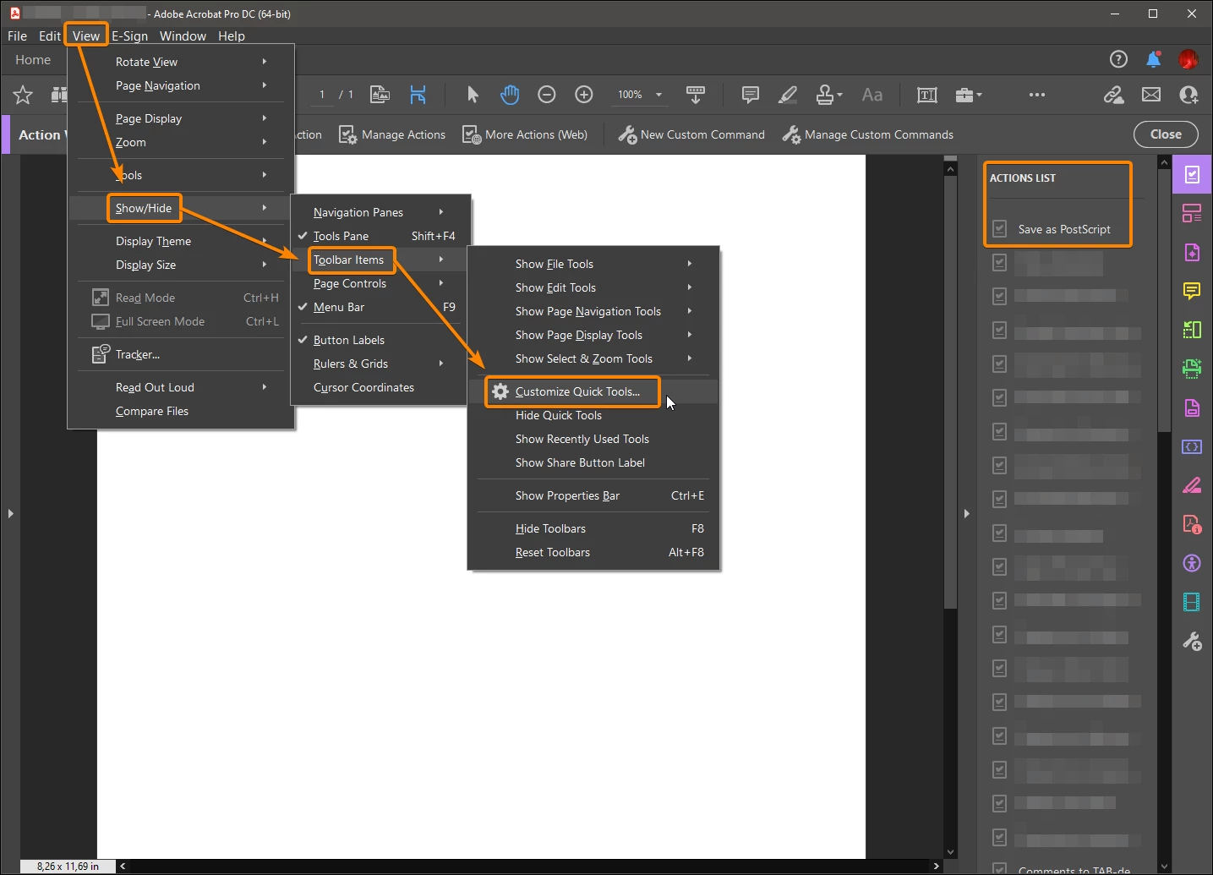
Task: Click the share link icon
Action: coord(1114,95)
